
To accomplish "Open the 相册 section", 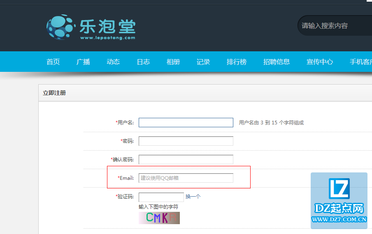I will (x=173, y=62).
